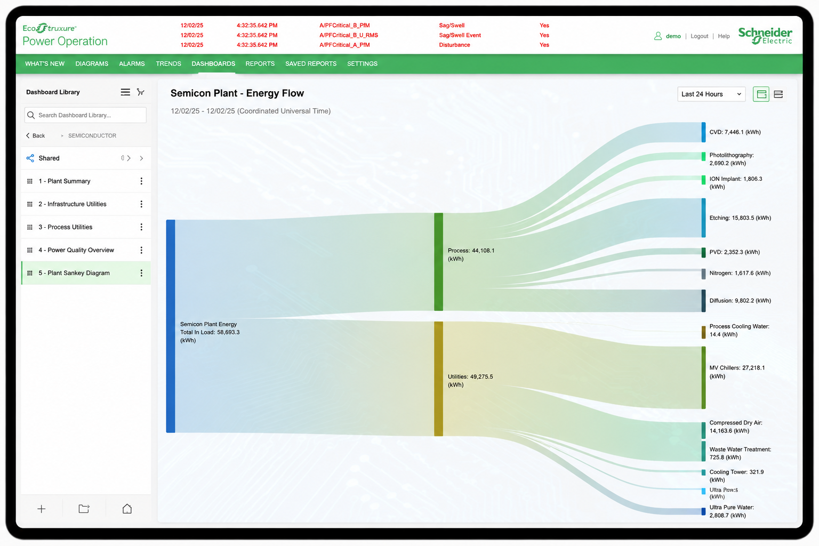Click the green Process node bar in the Sankey
The image size is (819, 546).
tap(438, 262)
